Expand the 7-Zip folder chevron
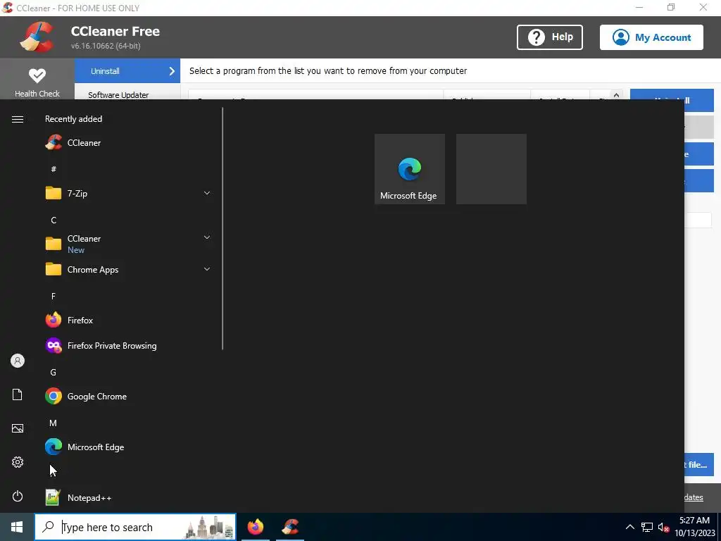The width and height of the screenshot is (721, 541). pos(207,193)
